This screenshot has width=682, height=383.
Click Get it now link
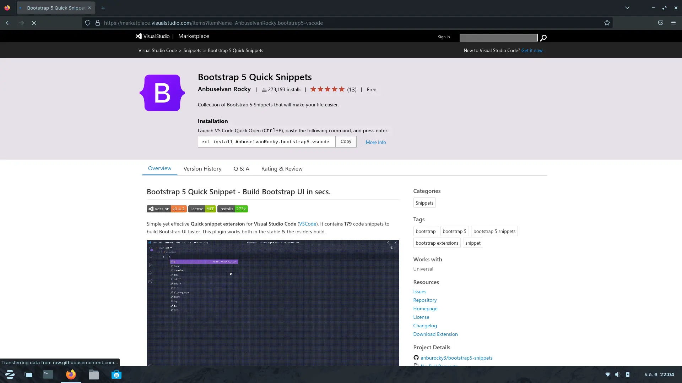[x=532, y=50]
